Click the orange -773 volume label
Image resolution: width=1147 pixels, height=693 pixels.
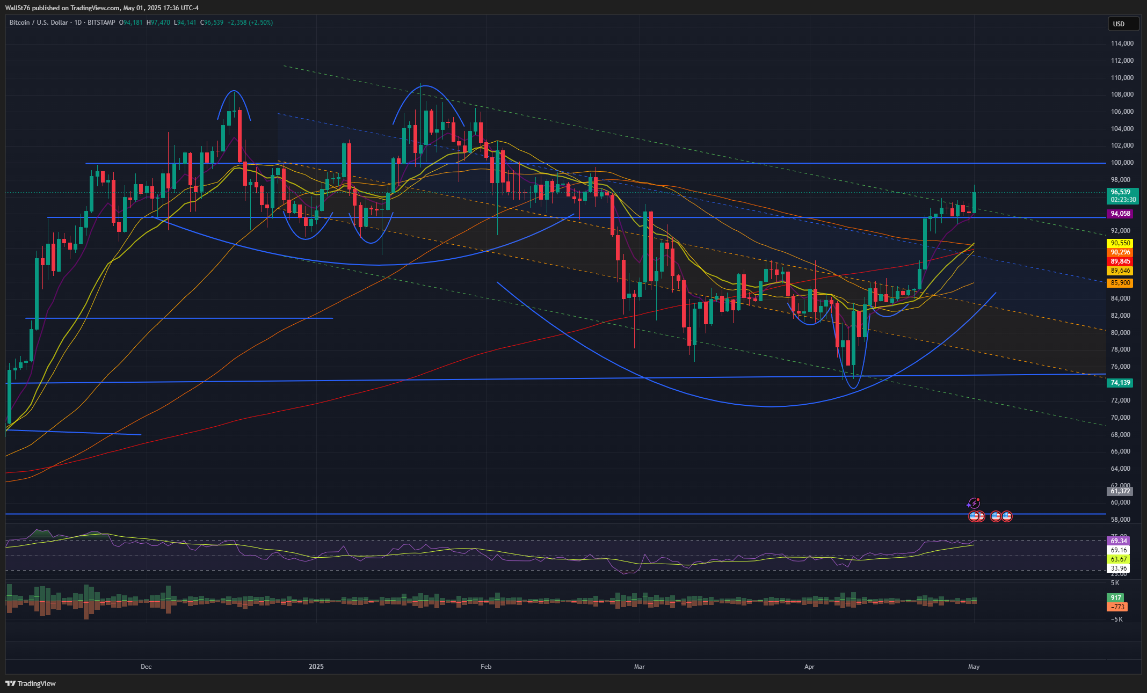point(1117,607)
